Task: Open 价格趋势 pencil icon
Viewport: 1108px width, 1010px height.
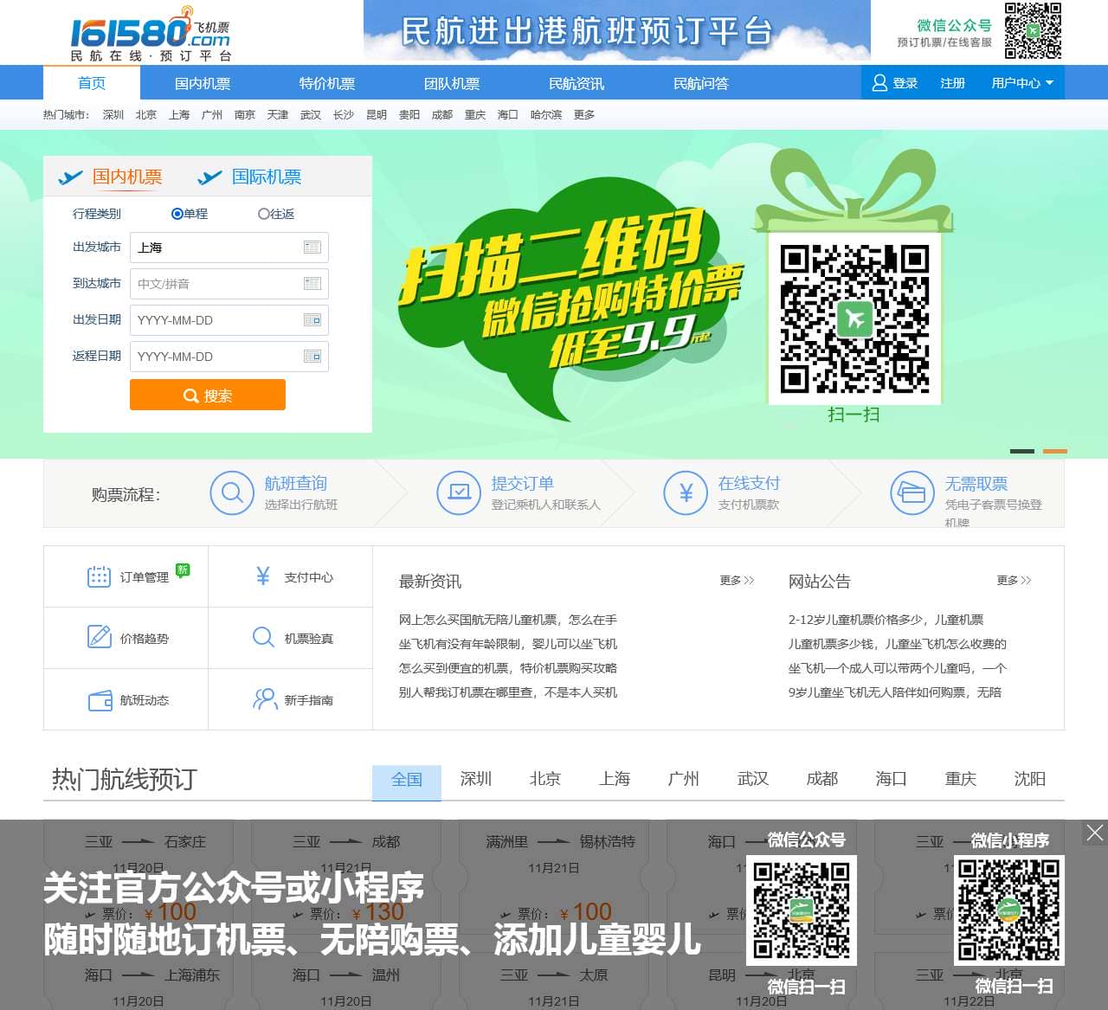Action: pyautogui.click(x=99, y=638)
